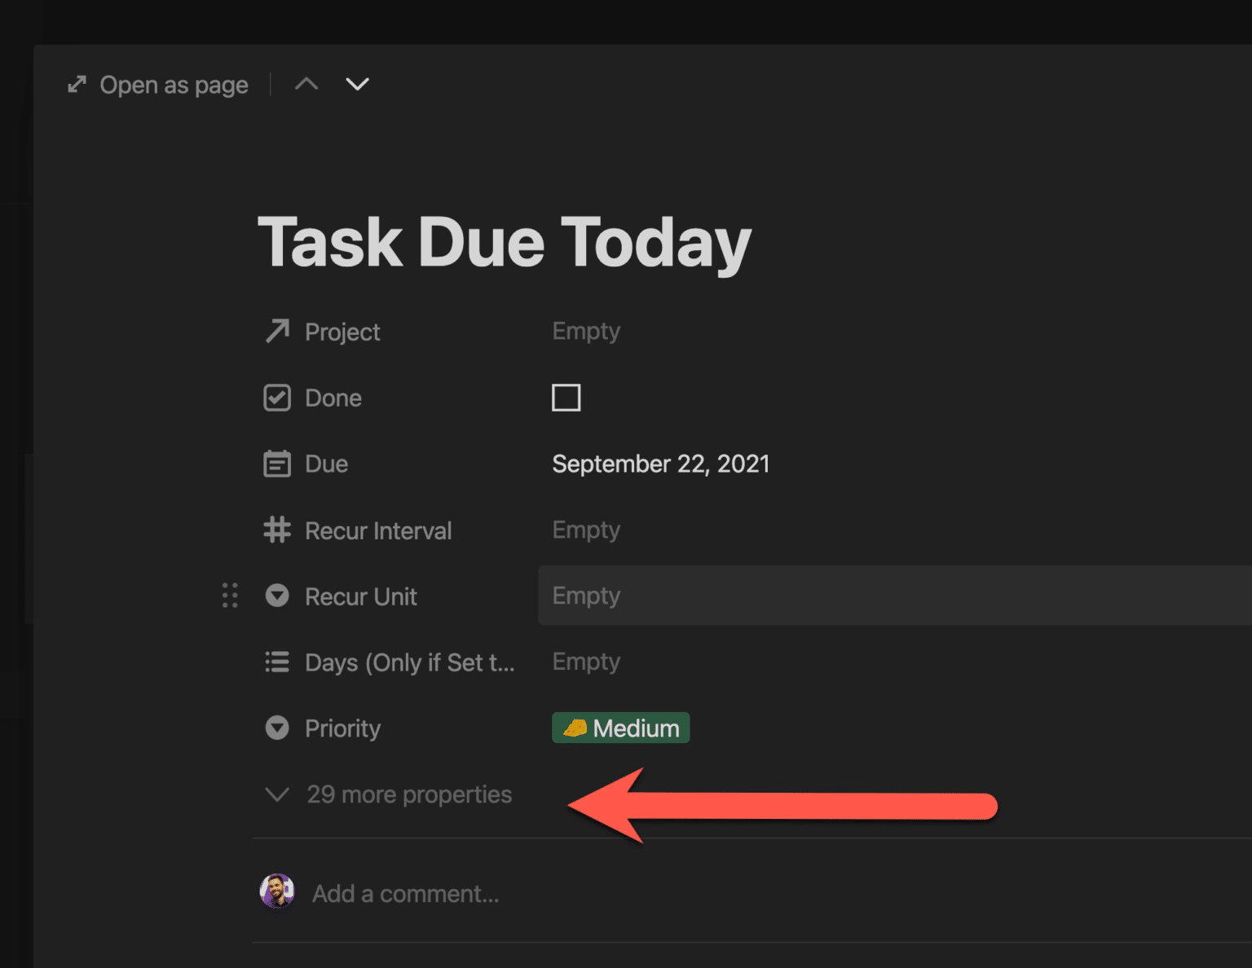
Task: Check the task as complete
Action: pyautogui.click(x=566, y=398)
